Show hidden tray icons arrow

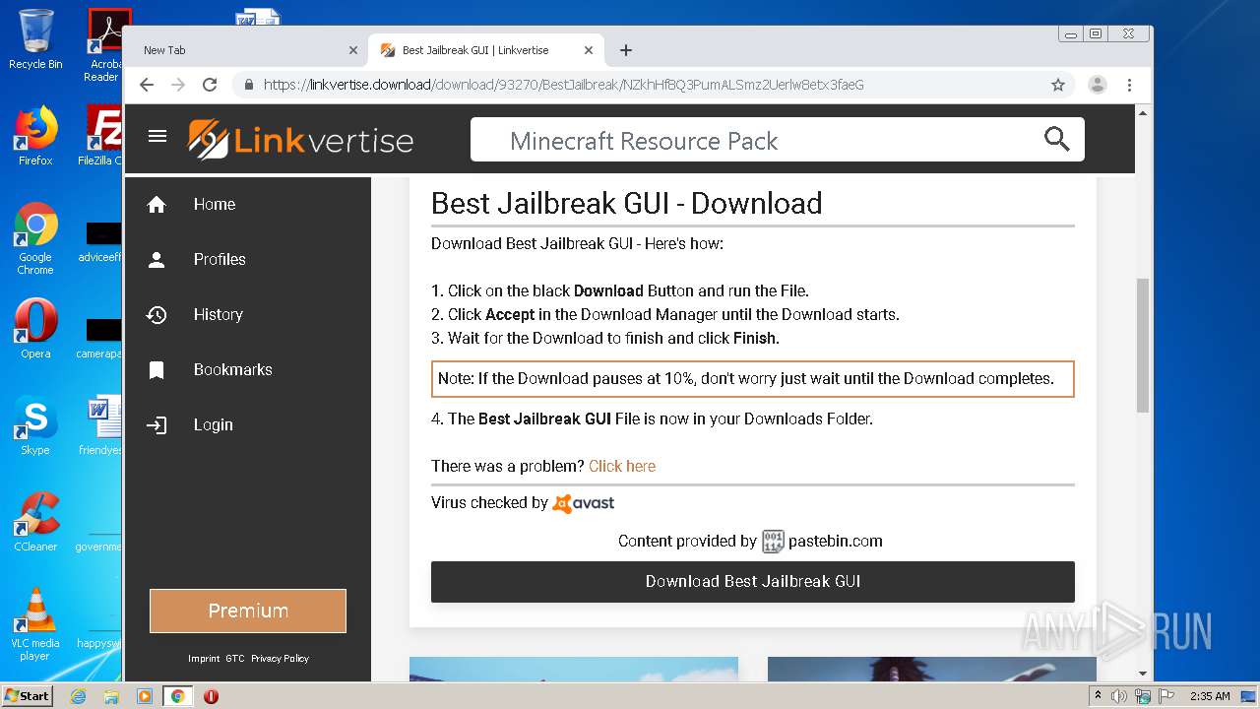pyautogui.click(x=1099, y=696)
